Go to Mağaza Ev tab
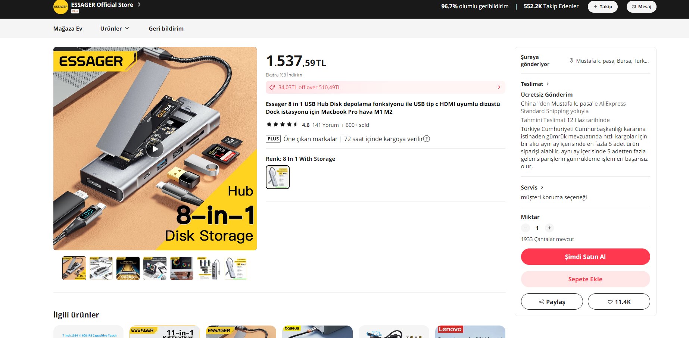689x338 pixels. tap(68, 28)
